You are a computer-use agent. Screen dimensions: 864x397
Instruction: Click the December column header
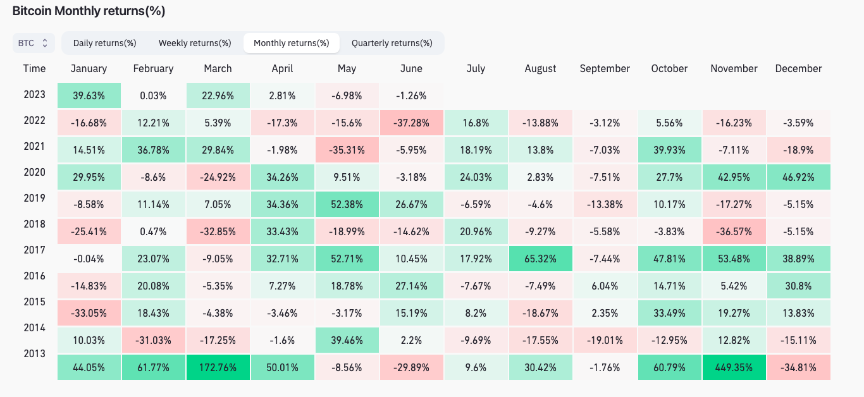[x=798, y=68]
